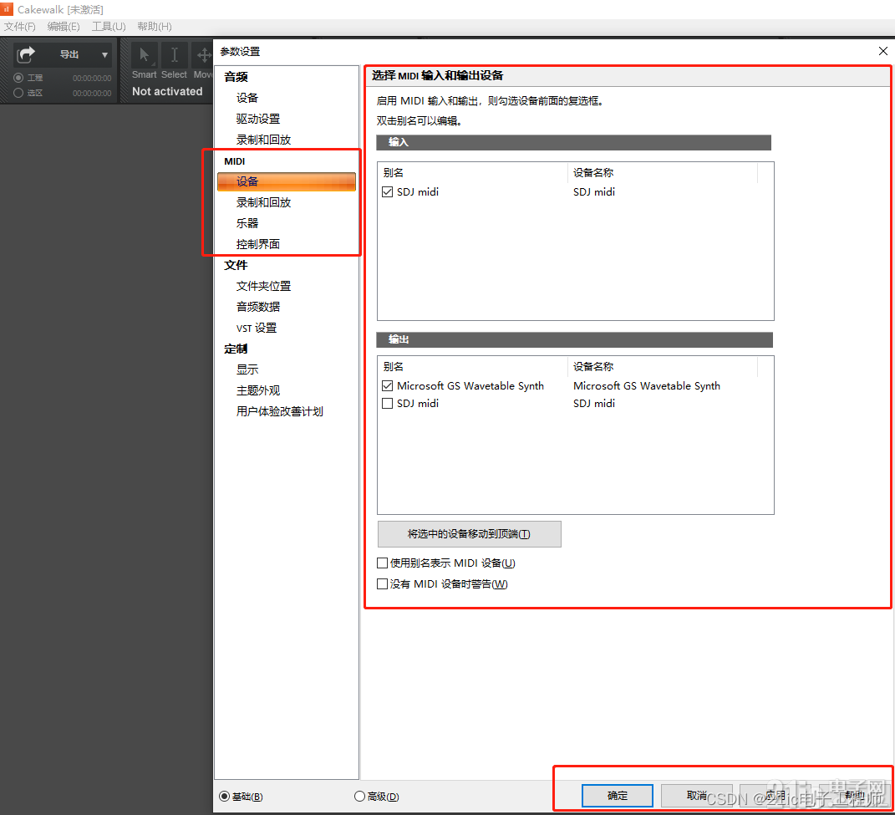Select the Smart tool icon
Screen dimensions: 895x815
[145, 55]
